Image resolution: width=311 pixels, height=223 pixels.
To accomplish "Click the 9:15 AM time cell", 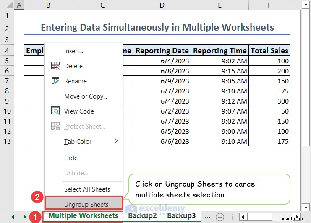I will click(220, 71).
